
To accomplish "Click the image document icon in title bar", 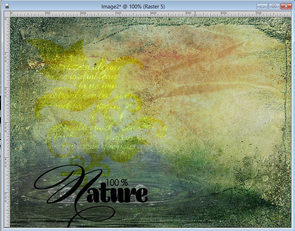I will coord(7,7).
